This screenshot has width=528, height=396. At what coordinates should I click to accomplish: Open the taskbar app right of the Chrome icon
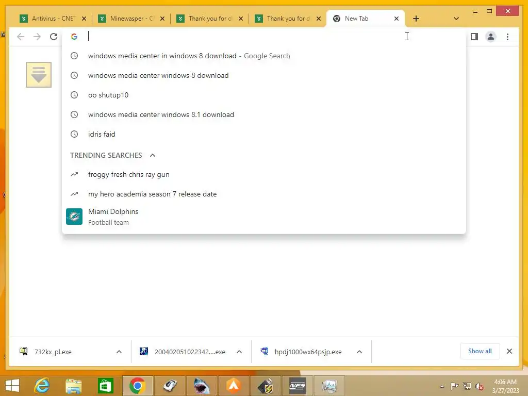tap(170, 386)
